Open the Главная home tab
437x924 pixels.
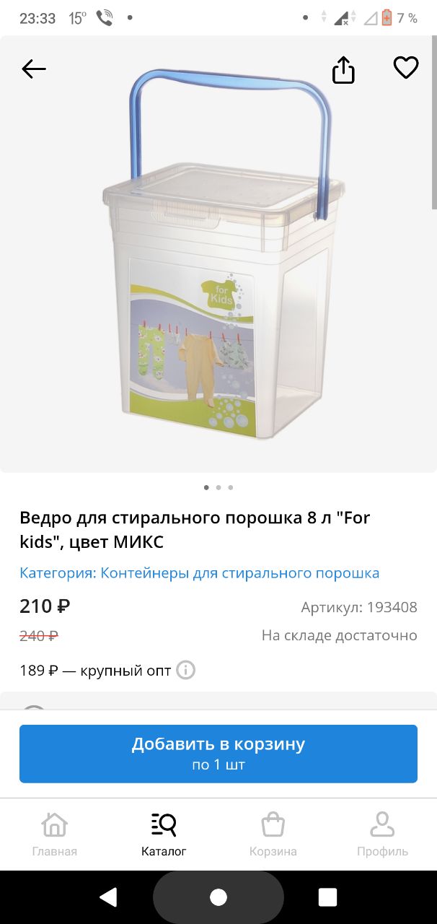pyautogui.click(x=55, y=834)
